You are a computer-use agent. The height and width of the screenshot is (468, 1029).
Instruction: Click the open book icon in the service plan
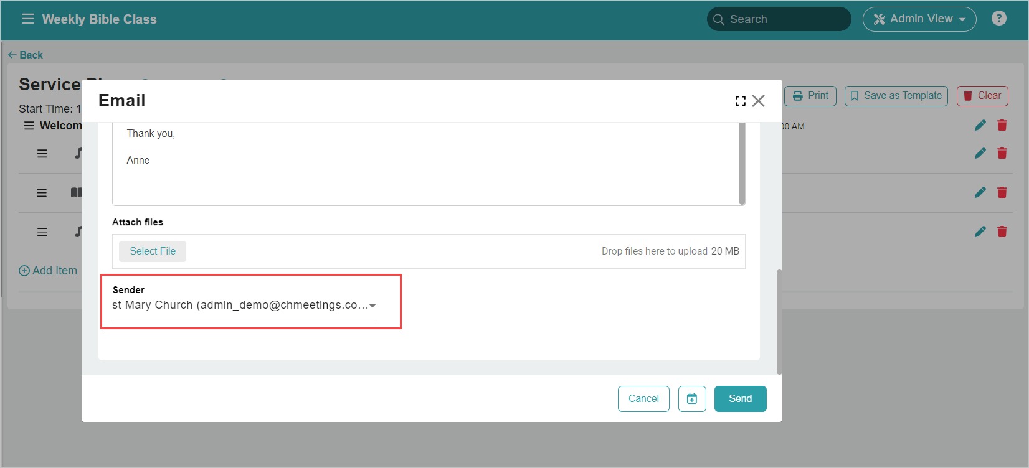click(x=76, y=192)
